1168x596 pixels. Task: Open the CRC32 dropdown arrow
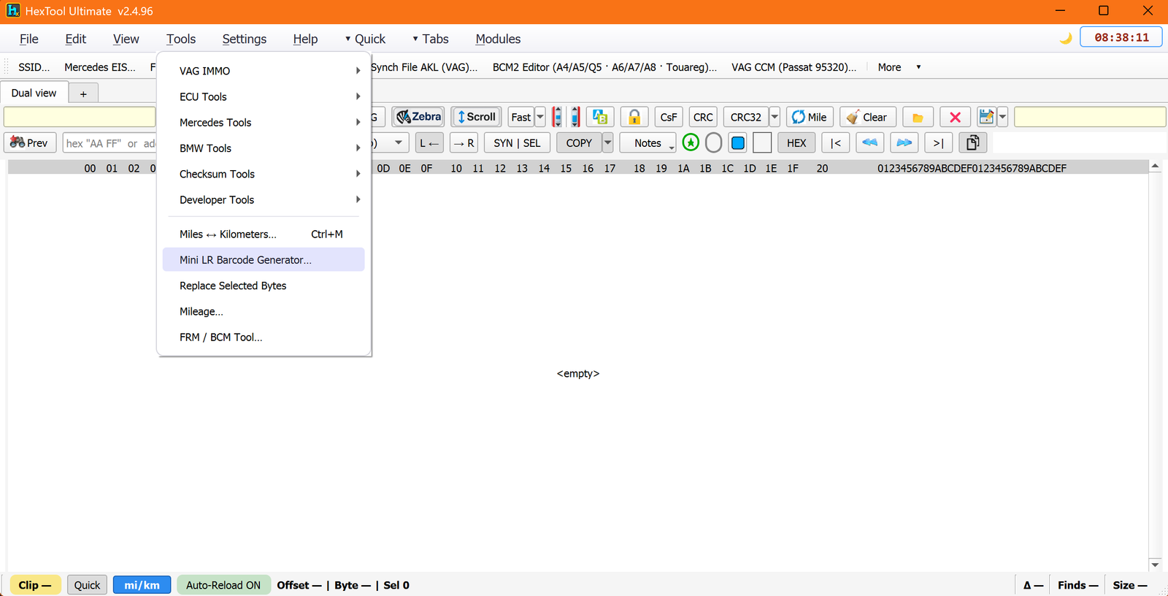point(775,117)
